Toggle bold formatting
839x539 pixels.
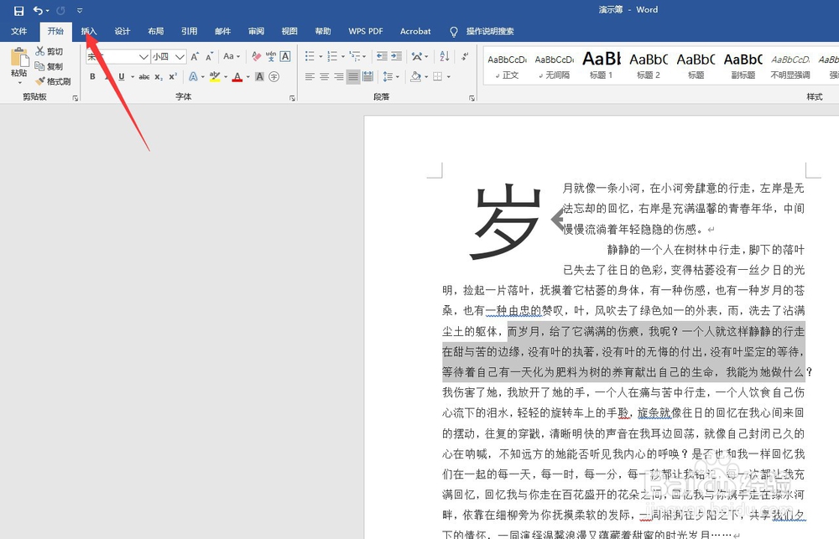(92, 76)
